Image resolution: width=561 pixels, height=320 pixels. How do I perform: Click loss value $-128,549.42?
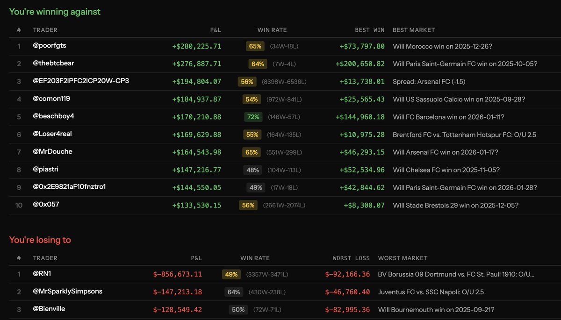pos(178,310)
